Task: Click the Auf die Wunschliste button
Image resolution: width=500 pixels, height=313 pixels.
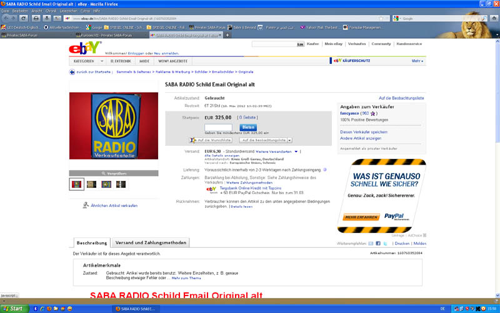Action: point(211,140)
